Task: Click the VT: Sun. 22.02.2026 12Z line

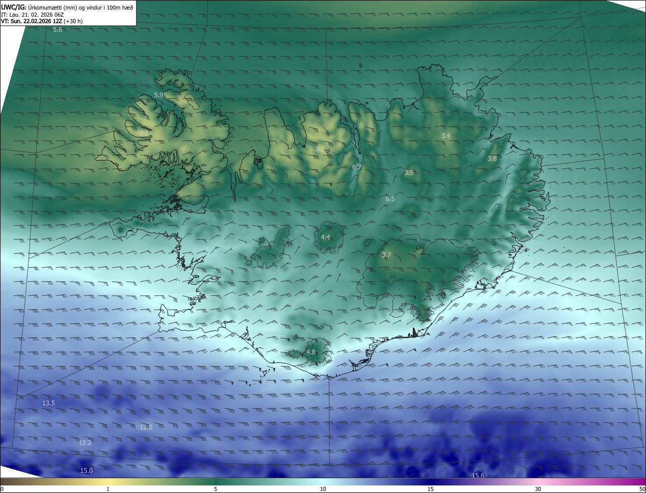Action: click(x=41, y=22)
